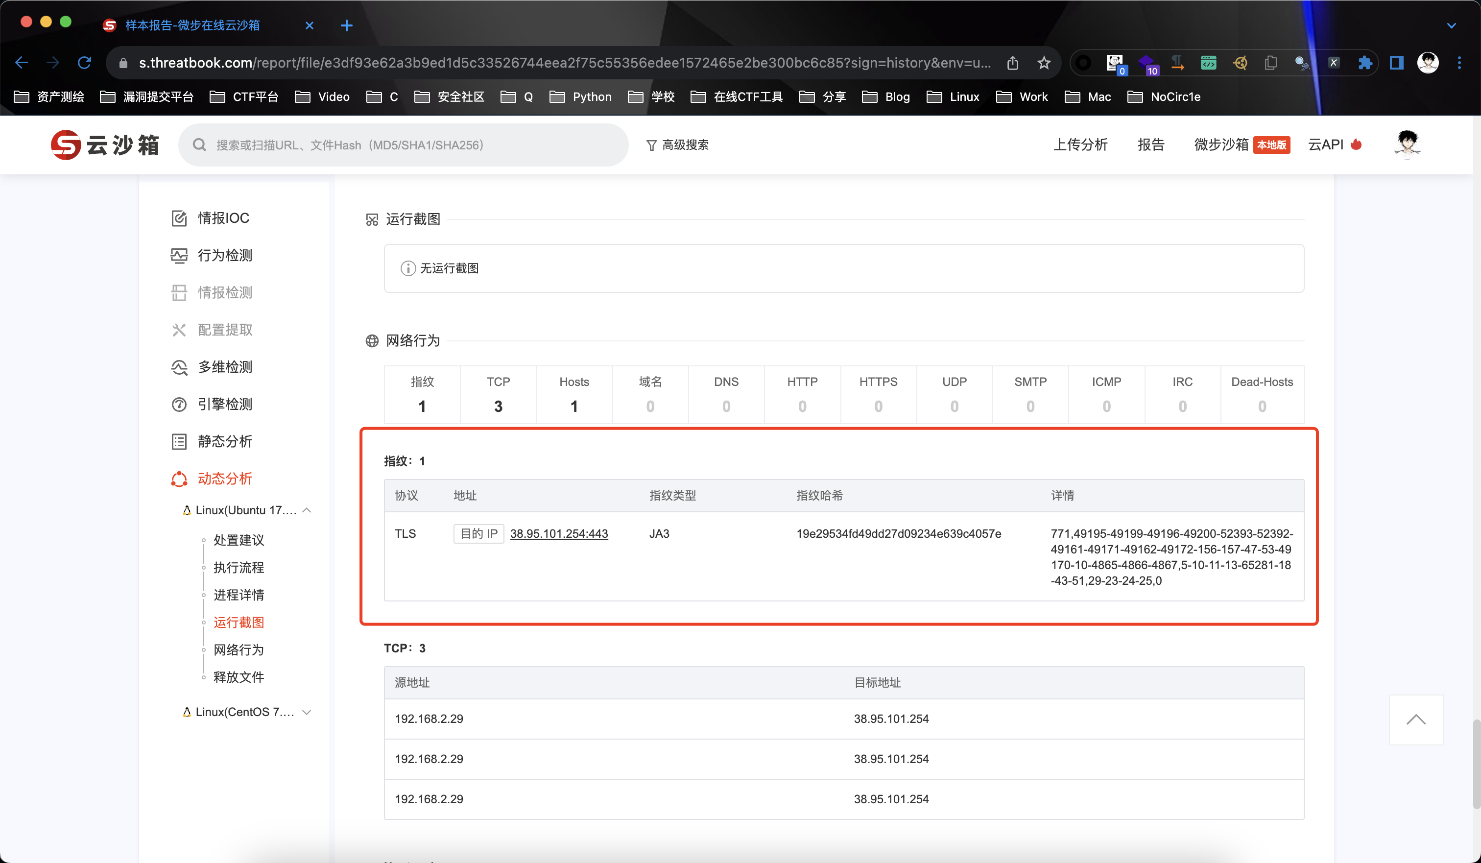Focus the URL/Hash search field
Image resolution: width=1481 pixels, height=863 pixels.
[403, 144]
